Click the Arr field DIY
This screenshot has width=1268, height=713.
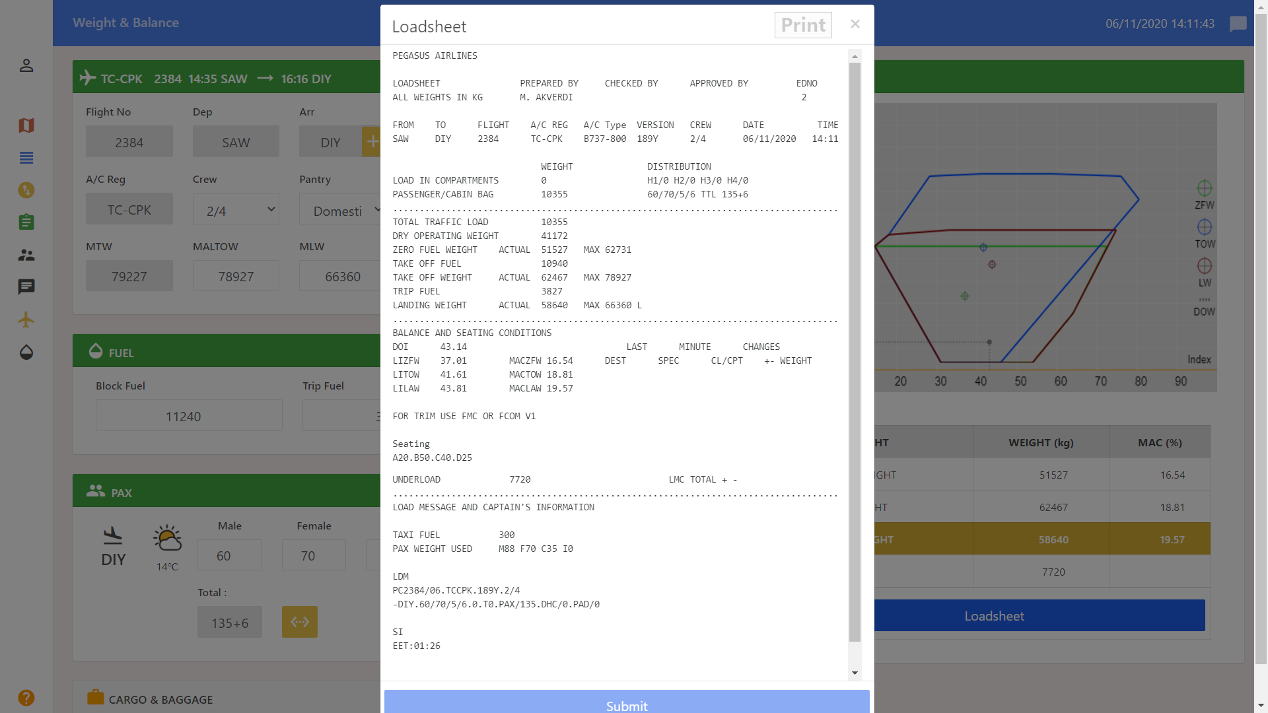coord(330,142)
